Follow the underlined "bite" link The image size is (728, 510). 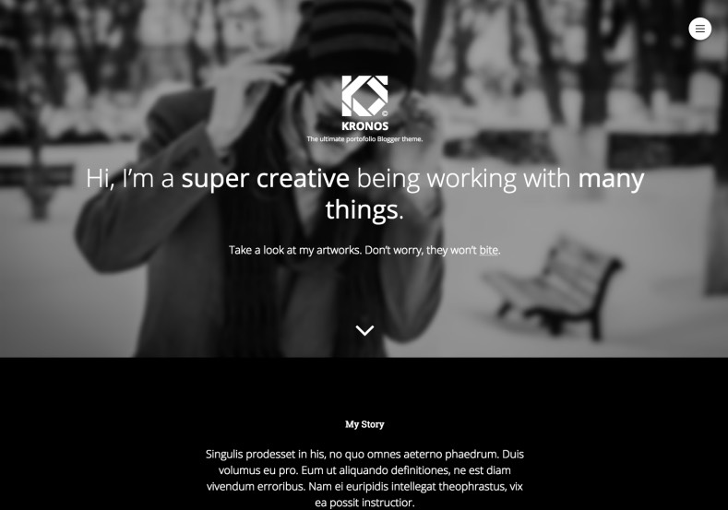pos(488,250)
